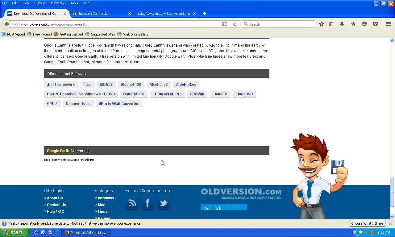Image resolution: width=395 pixels, height=237 pixels.
Task: Show site information for oldversion.com
Action: (15, 24)
